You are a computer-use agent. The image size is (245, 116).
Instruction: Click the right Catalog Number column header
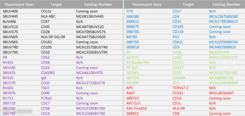226,5
